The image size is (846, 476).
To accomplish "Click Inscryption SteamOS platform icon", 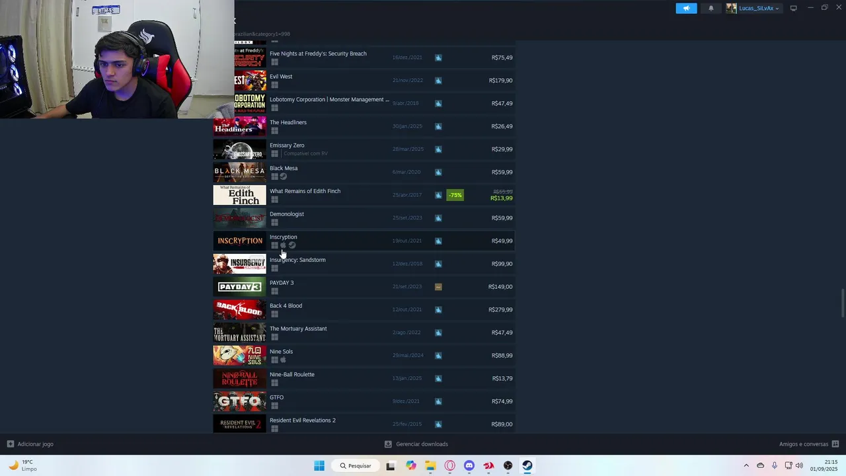I will [x=292, y=245].
